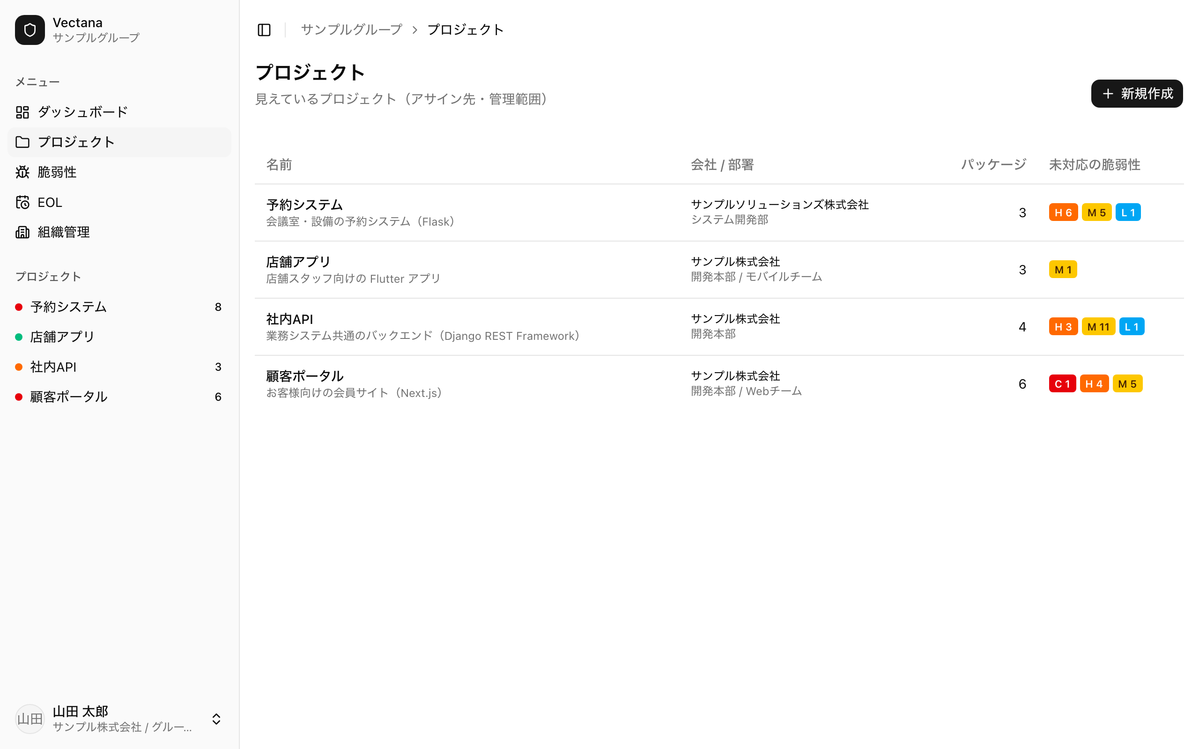
Task: Click the ダッシュボード grid icon
Action: 22,112
